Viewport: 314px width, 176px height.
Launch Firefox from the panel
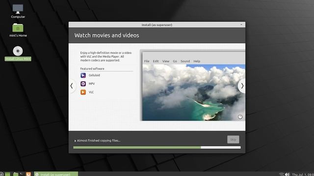pyautogui.click(x=28, y=174)
